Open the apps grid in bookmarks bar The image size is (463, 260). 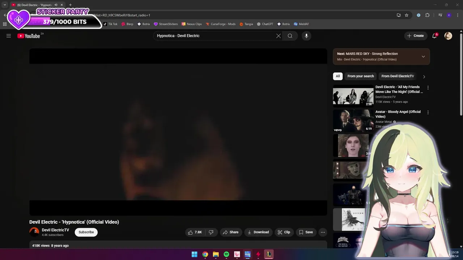point(5,24)
